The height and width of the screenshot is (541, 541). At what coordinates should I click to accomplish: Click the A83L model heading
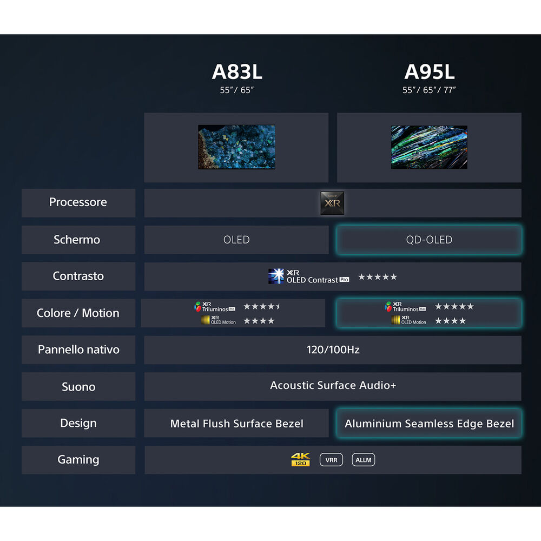pyautogui.click(x=236, y=72)
